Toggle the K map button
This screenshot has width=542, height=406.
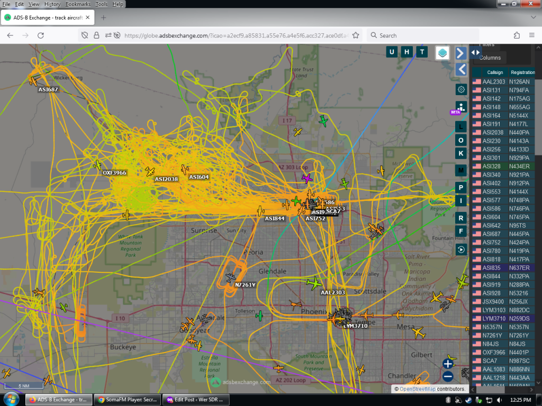461,153
